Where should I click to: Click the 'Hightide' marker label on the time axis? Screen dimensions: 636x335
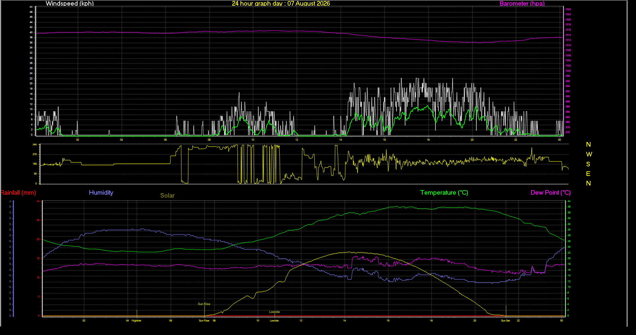(136, 321)
